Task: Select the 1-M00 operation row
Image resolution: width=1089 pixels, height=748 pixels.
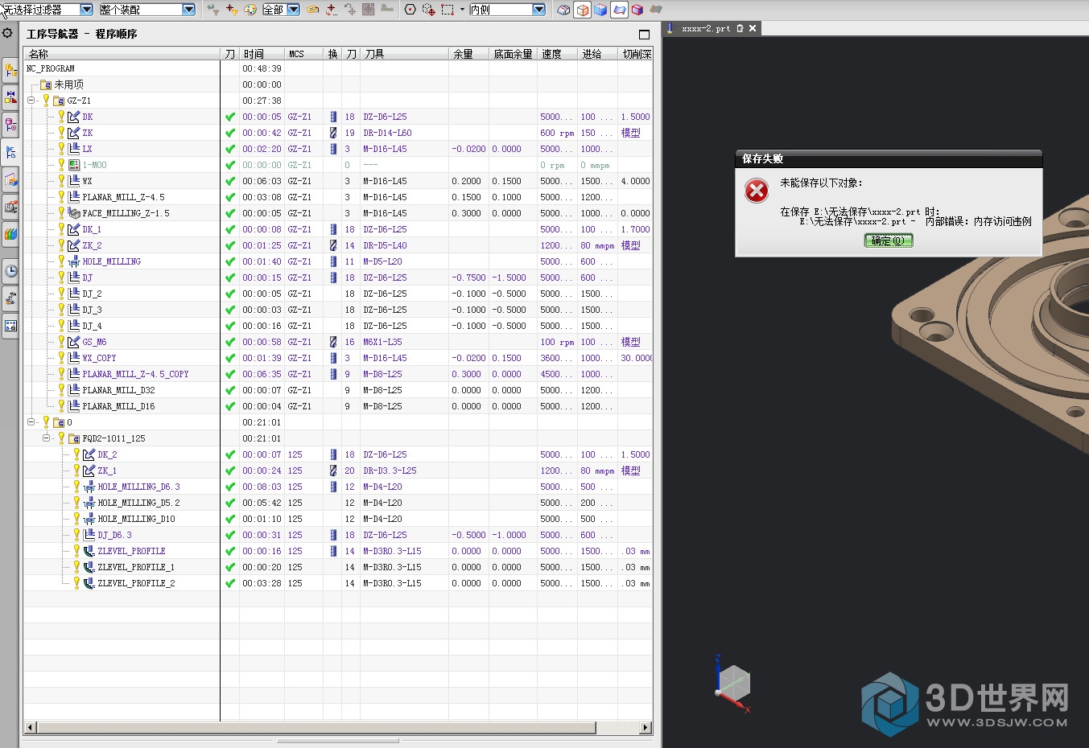Action: 94,165
